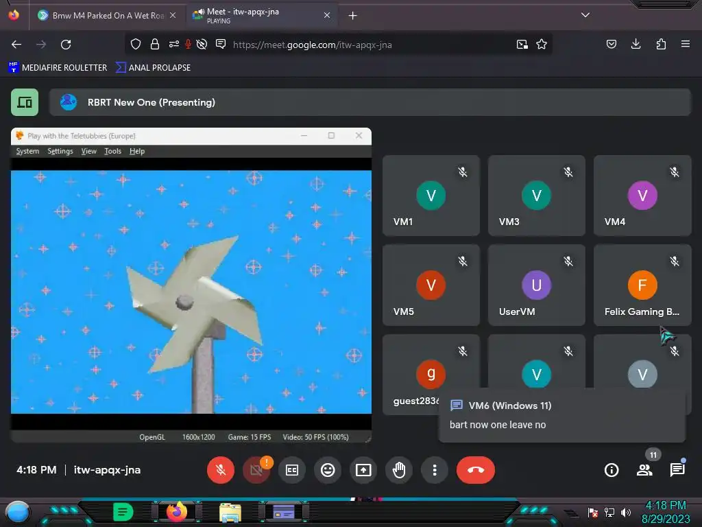Click the green presentation screen icon
Image resolution: width=702 pixels, height=527 pixels.
[x=25, y=102]
